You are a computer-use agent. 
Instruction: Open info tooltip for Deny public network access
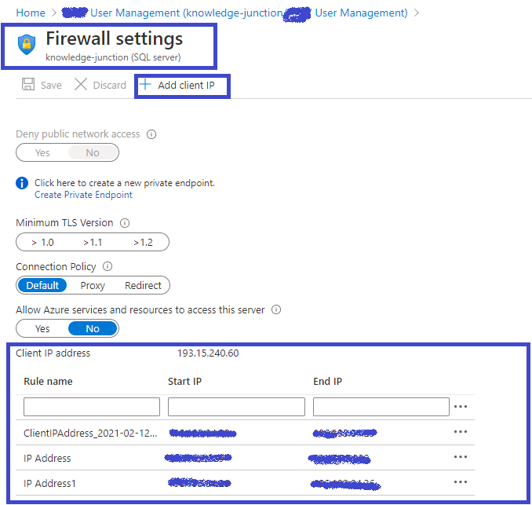point(151,134)
